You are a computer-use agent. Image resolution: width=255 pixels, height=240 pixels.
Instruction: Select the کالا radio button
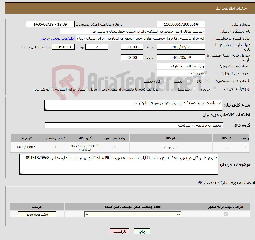click(207, 81)
